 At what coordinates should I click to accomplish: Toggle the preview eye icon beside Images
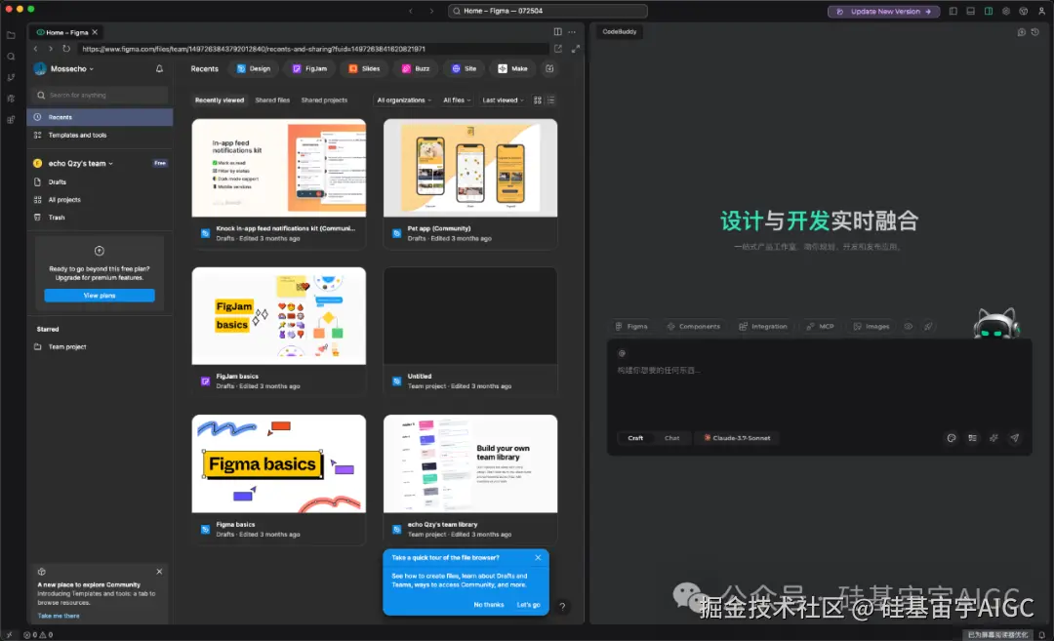click(909, 326)
